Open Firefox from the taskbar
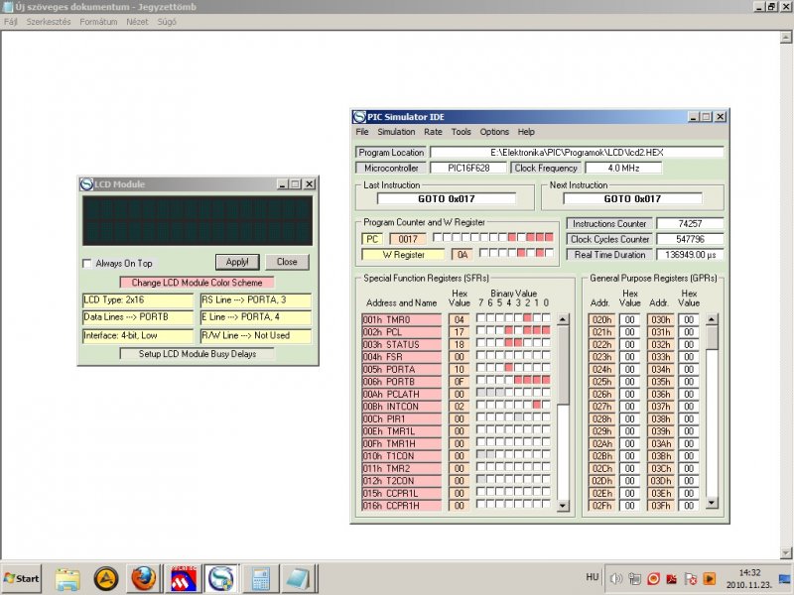Image resolution: width=794 pixels, height=595 pixels. point(144,578)
